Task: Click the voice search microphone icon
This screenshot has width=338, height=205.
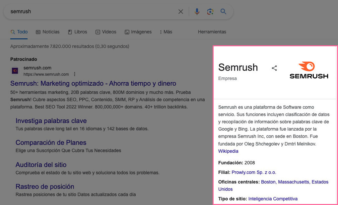Action: tap(197, 11)
